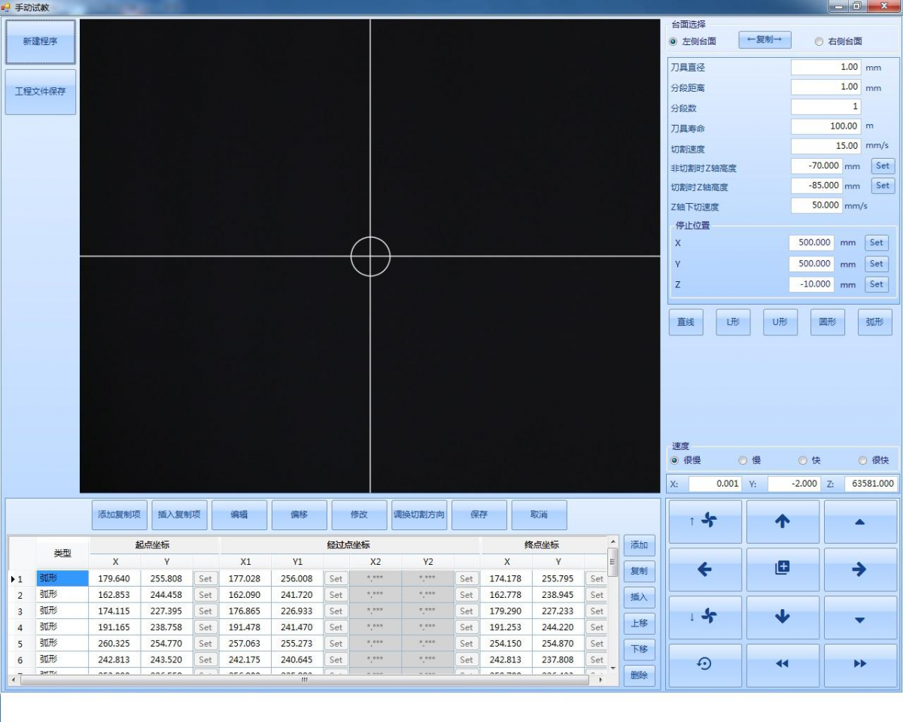Click the small down-triangle jog button

tap(860, 617)
